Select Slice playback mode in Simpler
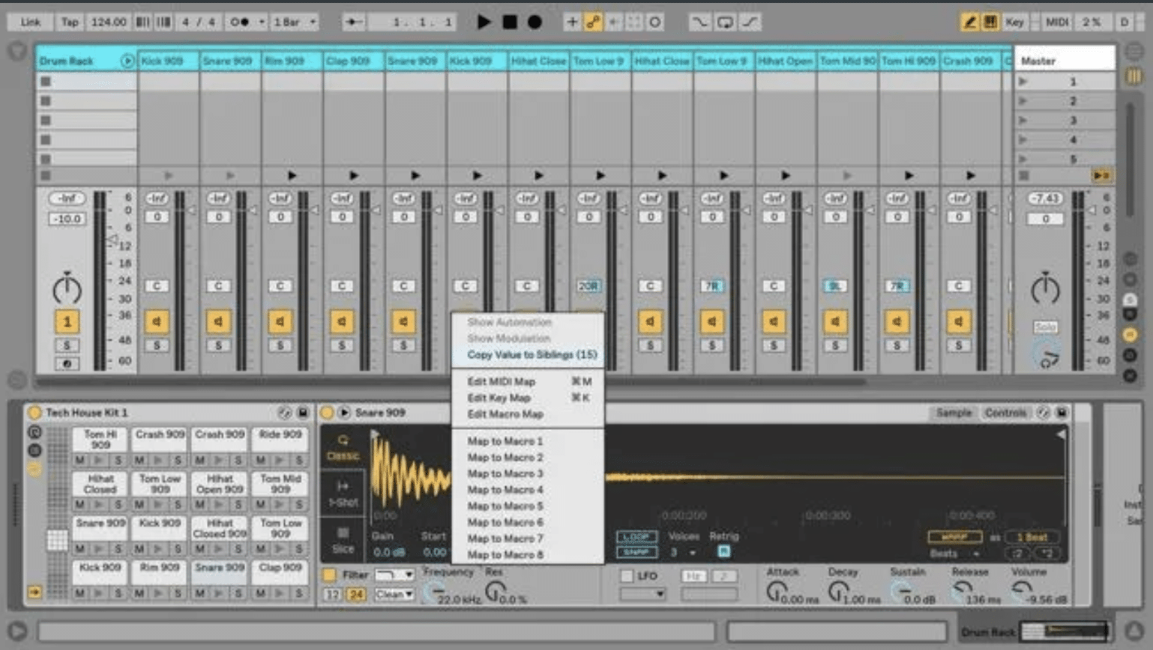The width and height of the screenshot is (1153, 650). [x=343, y=541]
